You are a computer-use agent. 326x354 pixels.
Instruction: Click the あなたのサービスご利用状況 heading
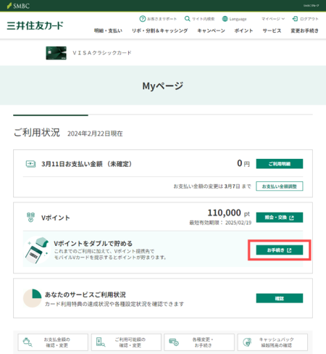coord(85,295)
